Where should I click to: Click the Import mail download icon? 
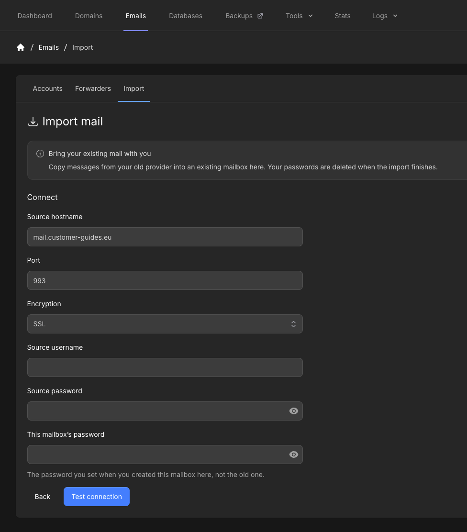(x=33, y=122)
